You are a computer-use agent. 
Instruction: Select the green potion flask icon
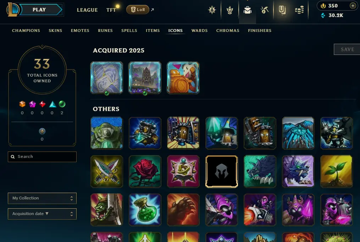145,210
